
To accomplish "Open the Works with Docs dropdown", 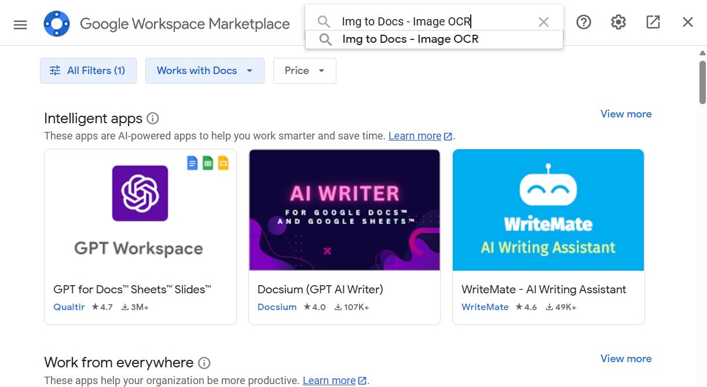I will coord(204,70).
